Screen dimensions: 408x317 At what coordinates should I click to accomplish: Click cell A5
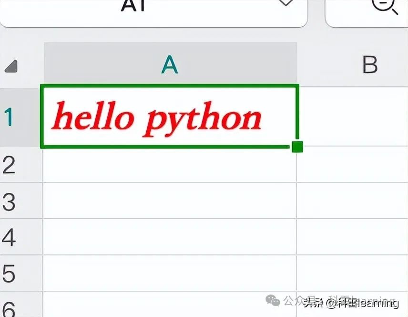click(170, 274)
